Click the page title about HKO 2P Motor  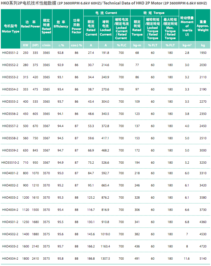click(104, 3)
